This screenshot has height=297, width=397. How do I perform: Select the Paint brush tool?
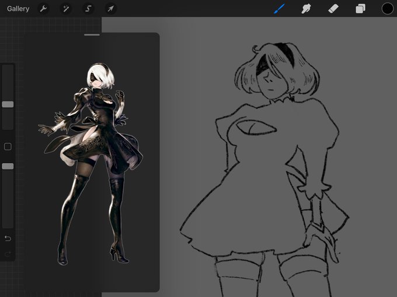pos(279,9)
